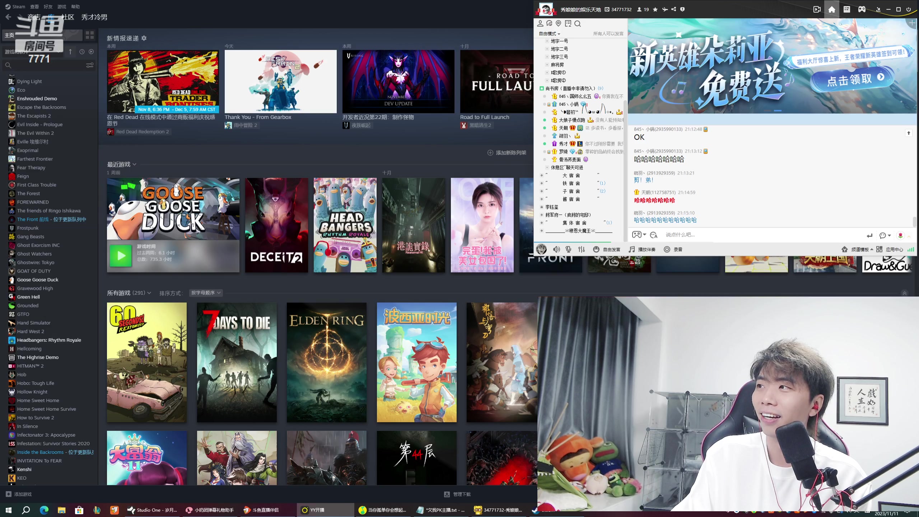This screenshot has height=517, width=919.
Task: Open advanced filter sliders icon by search
Action: [x=90, y=65]
